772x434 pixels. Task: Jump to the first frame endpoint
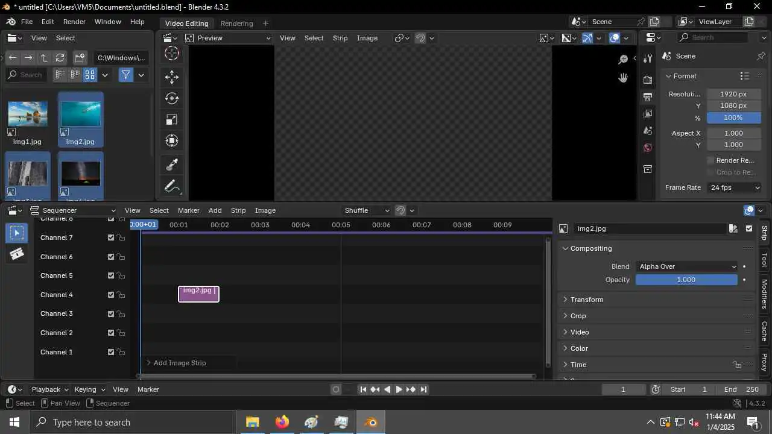(x=363, y=389)
